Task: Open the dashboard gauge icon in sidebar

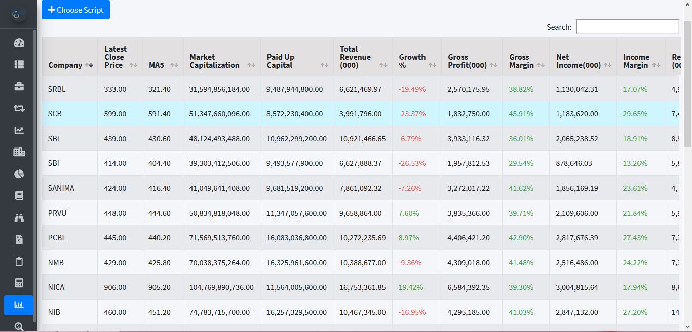Action: click(x=19, y=43)
